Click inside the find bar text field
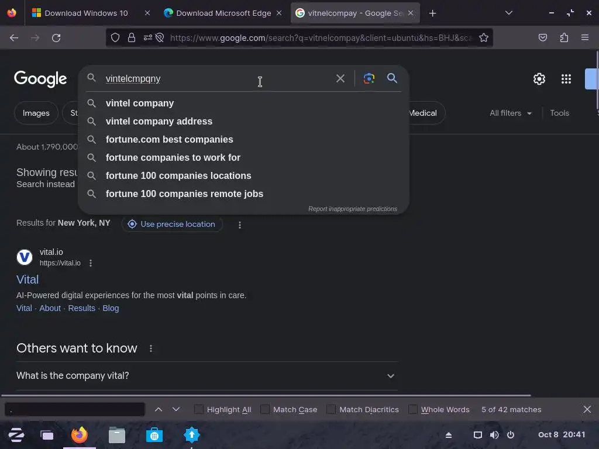The height and width of the screenshot is (449, 599). [x=75, y=409]
